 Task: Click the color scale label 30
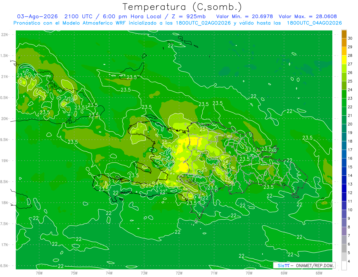point(350,38)
